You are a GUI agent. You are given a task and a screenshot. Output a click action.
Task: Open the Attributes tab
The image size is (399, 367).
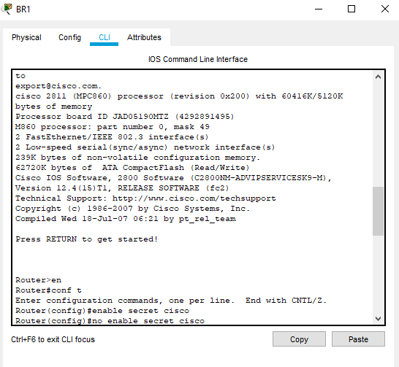coord(144,37)
